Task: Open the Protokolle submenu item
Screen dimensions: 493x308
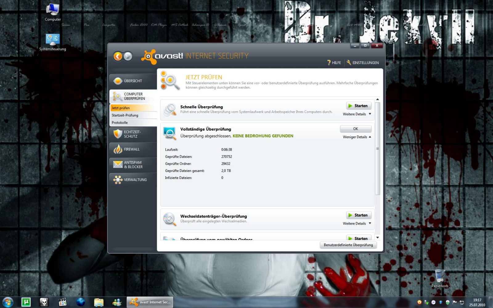Action: 120,123
